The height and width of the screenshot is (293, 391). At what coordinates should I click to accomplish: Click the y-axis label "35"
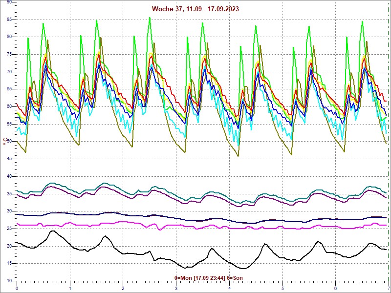(9, 193)
